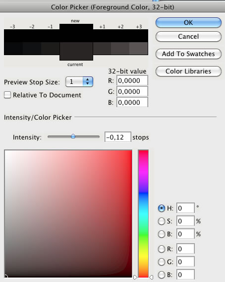Image resolution: width=225 pixels, height=282 pixels.
Task: Open Color Libraries
Action: pyautogui.click(x=188, y=71)
